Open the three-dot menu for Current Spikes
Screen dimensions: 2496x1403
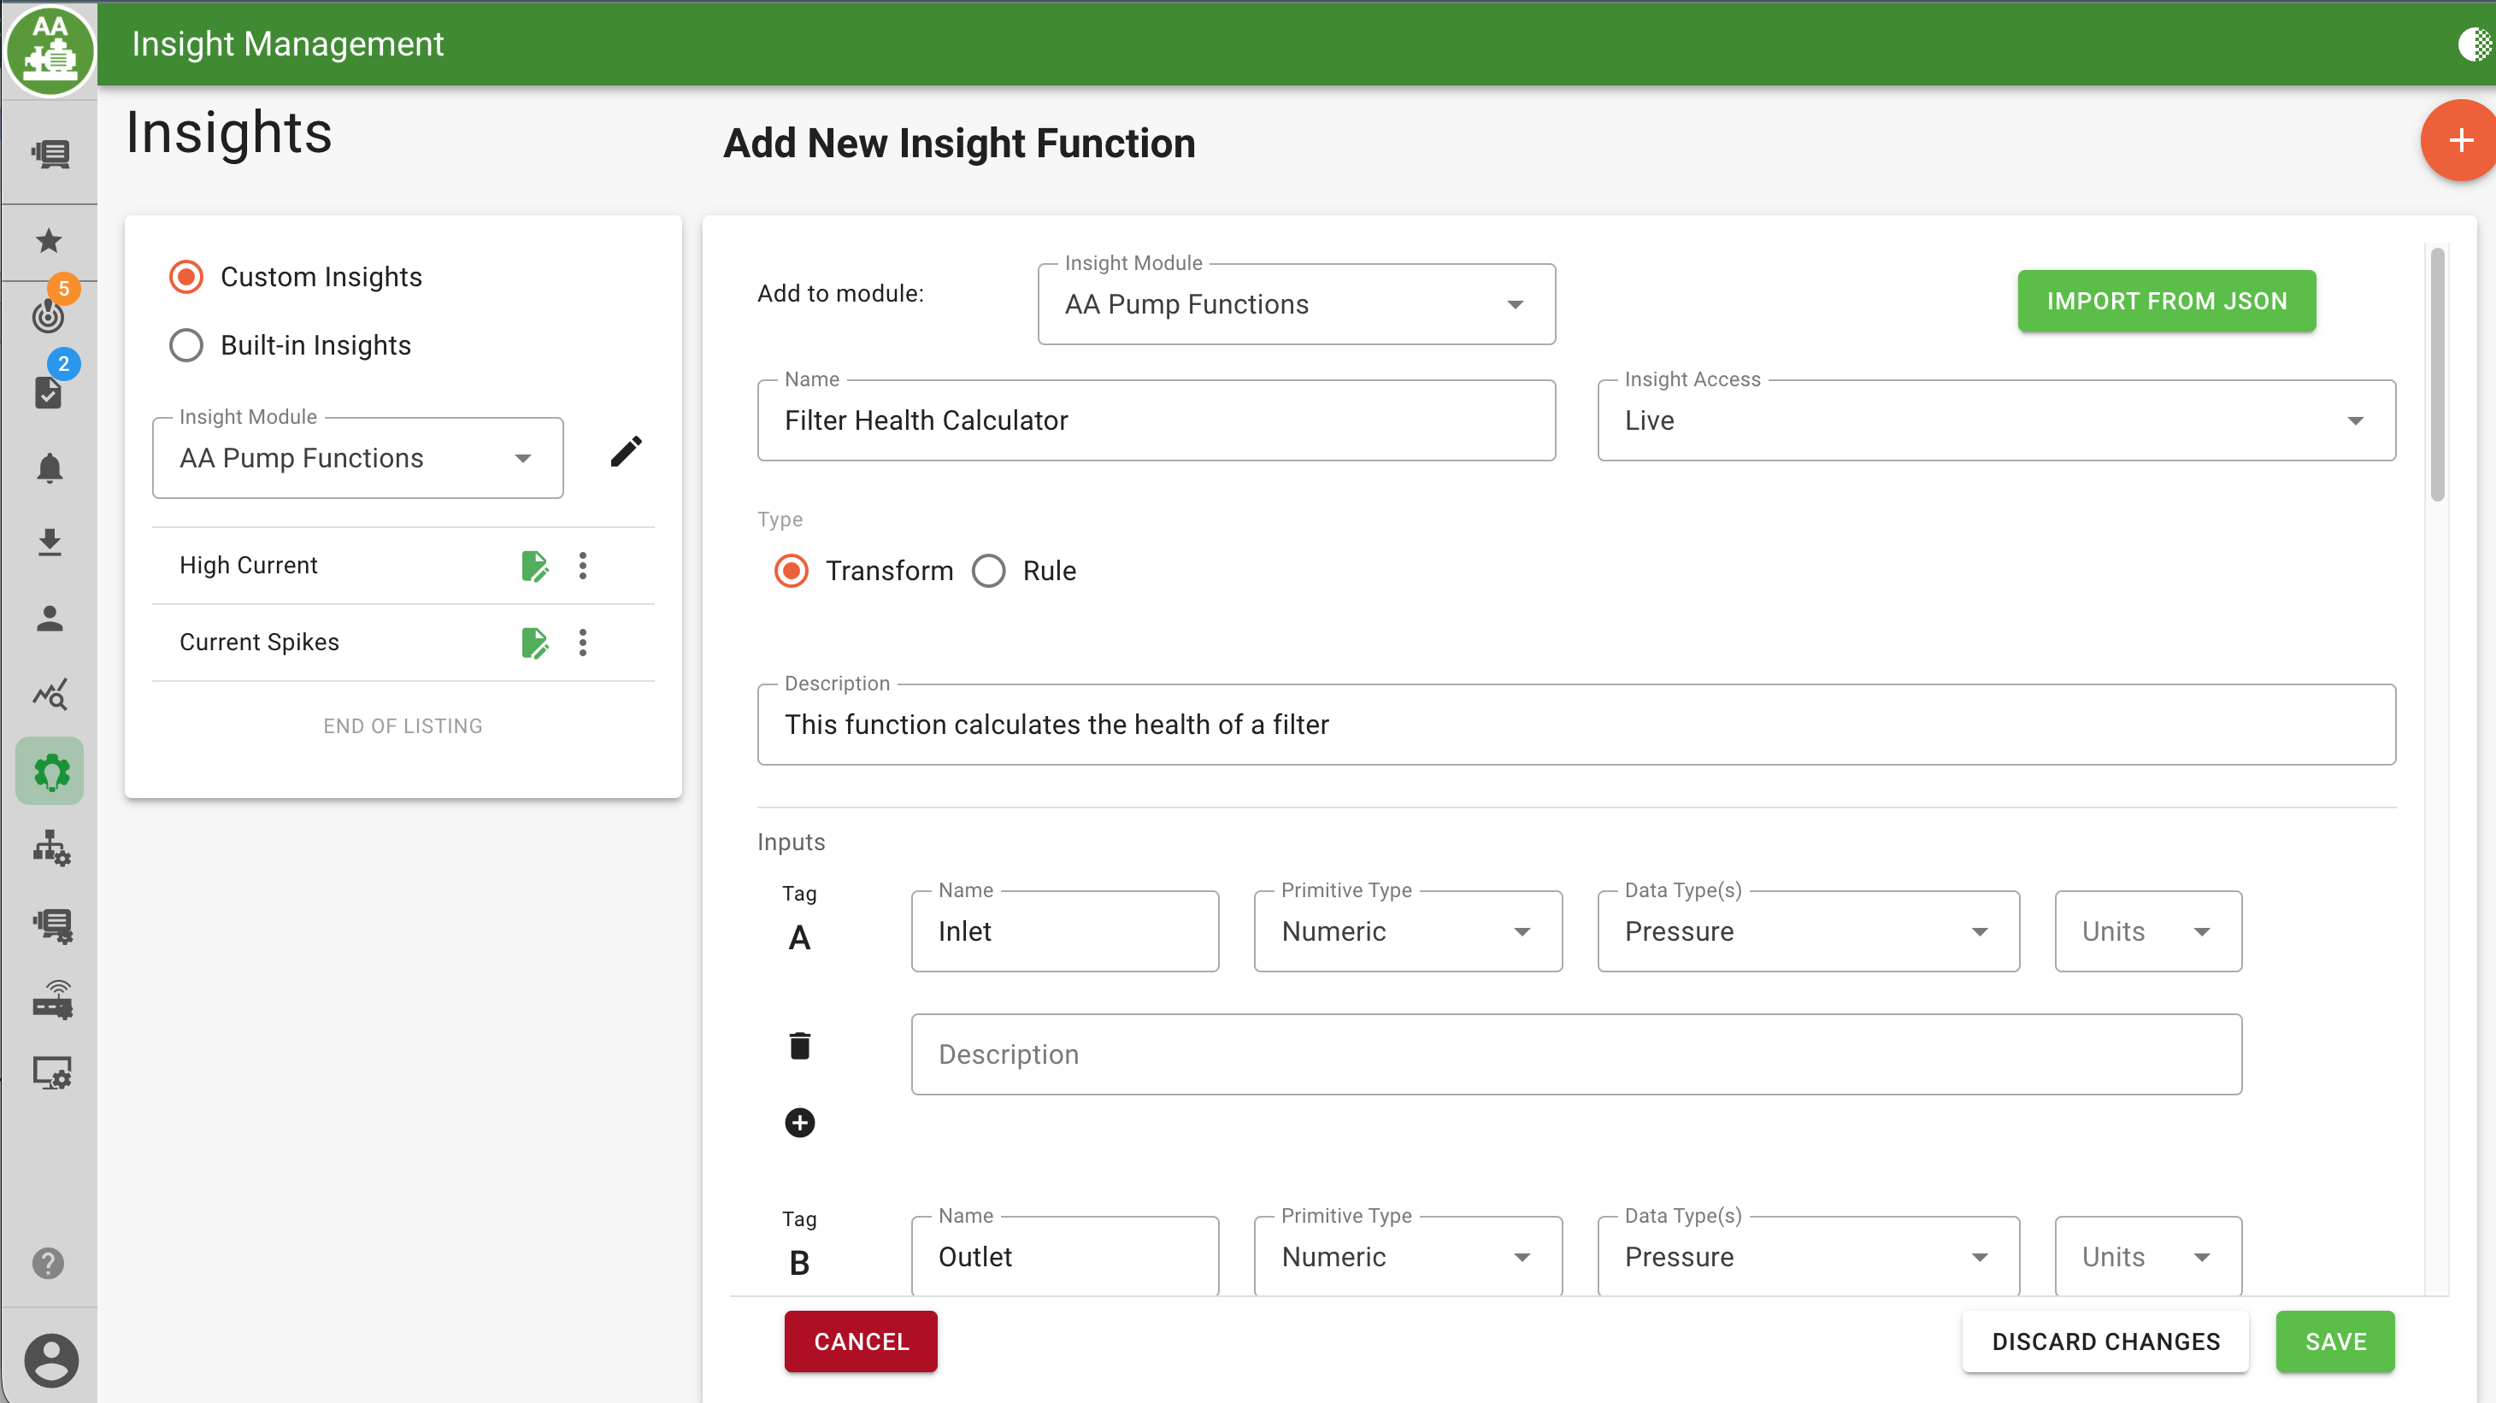tap(582, 642)
